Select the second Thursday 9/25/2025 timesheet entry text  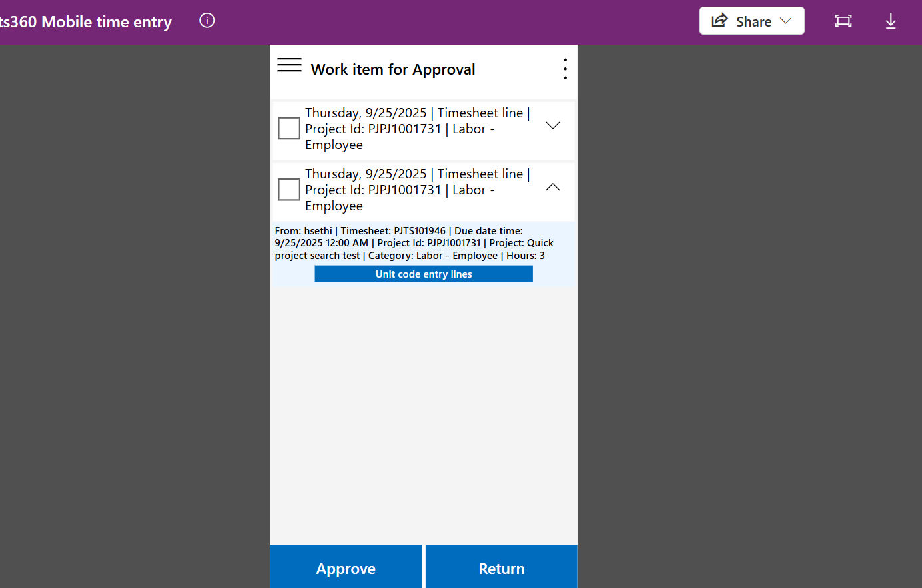(417, 190)
